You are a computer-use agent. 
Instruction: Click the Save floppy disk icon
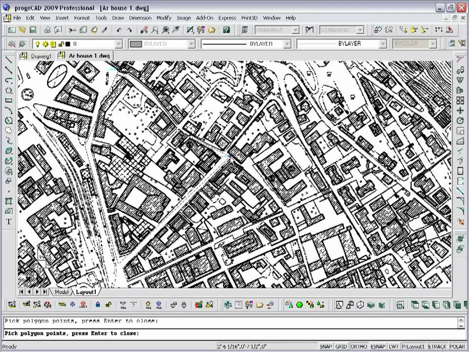[33, 30]
